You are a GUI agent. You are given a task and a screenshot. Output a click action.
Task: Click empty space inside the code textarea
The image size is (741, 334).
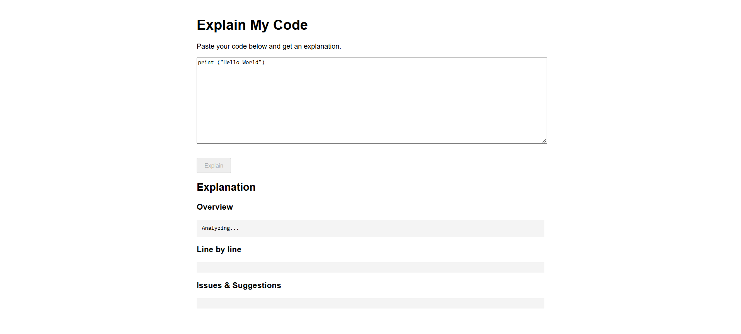[x=371, y=108]
